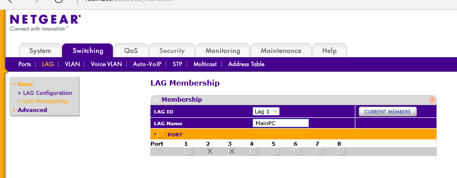The width and height of the screenshot is (457, 178).
Task: Open the STP submenu item
Action: [177, 64]
